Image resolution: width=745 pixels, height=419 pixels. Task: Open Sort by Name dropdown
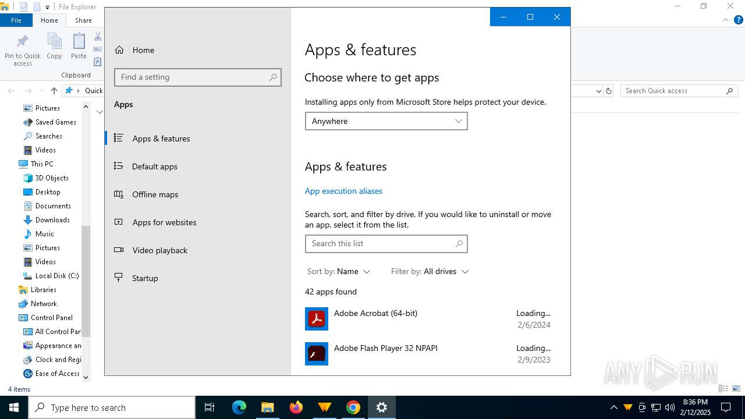point(339,271)
